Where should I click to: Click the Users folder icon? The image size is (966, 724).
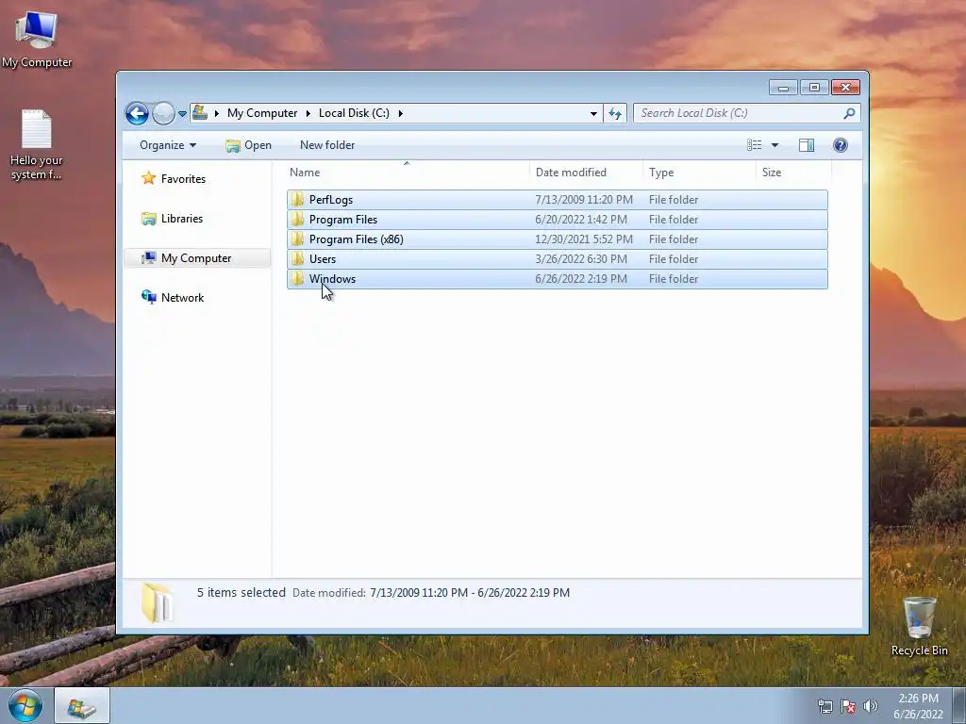click(x=297, y=258)
